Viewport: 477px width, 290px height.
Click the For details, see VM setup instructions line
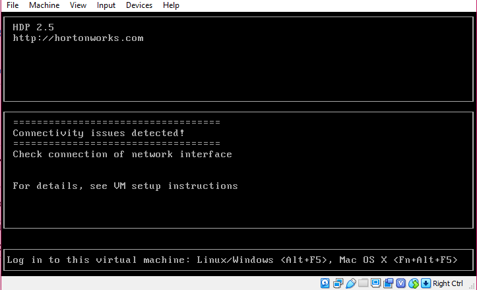(x=125, y=186)
